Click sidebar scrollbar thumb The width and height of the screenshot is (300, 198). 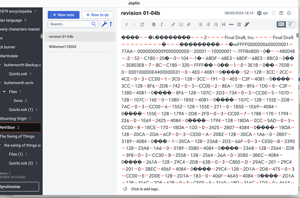click(x=41, y=36)
